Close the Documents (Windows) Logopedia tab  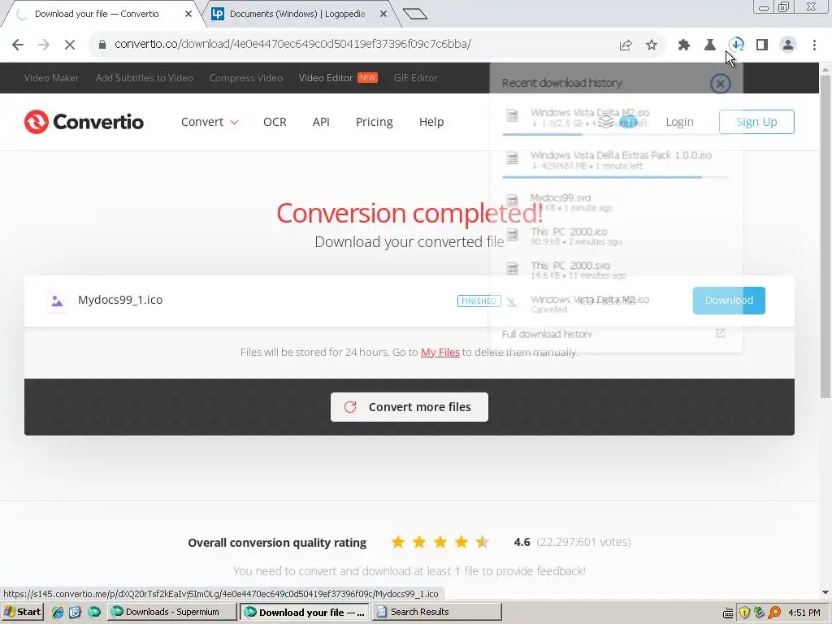click(x=383, y=14)
